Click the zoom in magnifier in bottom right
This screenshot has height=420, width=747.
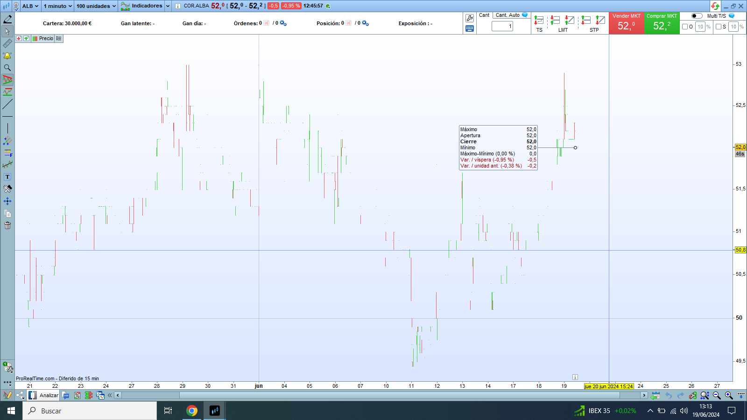coord(729,395)
